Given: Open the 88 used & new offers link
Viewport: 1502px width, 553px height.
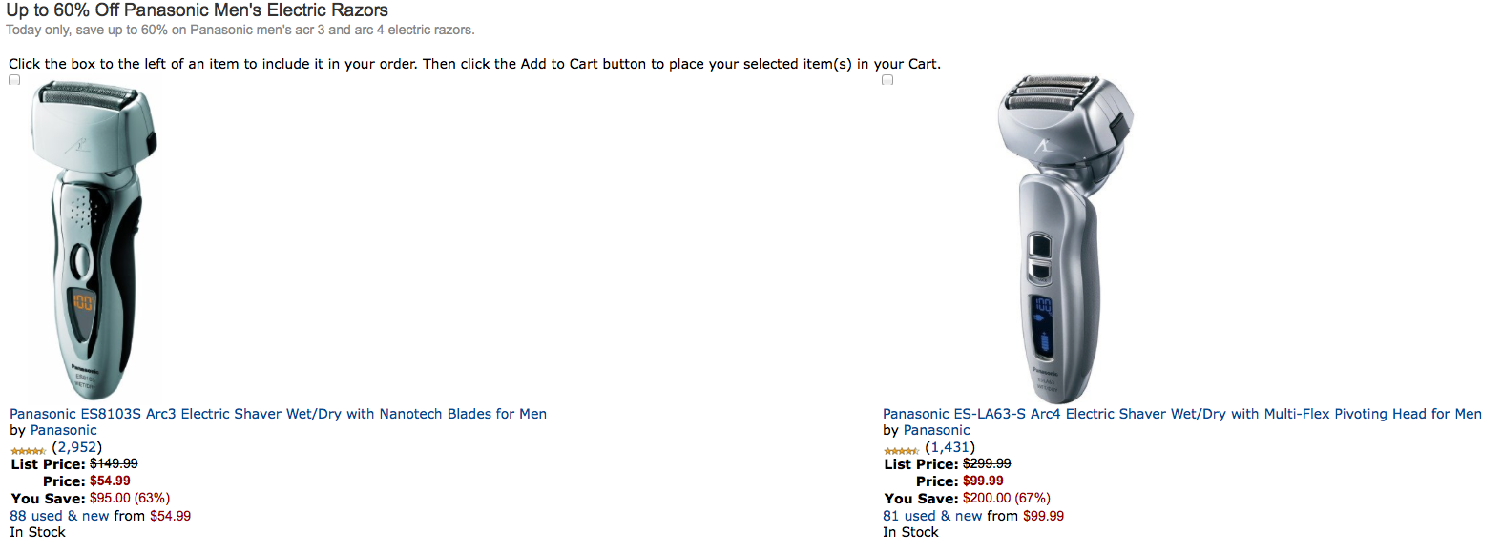Looking at the screenshot, I should tap(59, 516).
